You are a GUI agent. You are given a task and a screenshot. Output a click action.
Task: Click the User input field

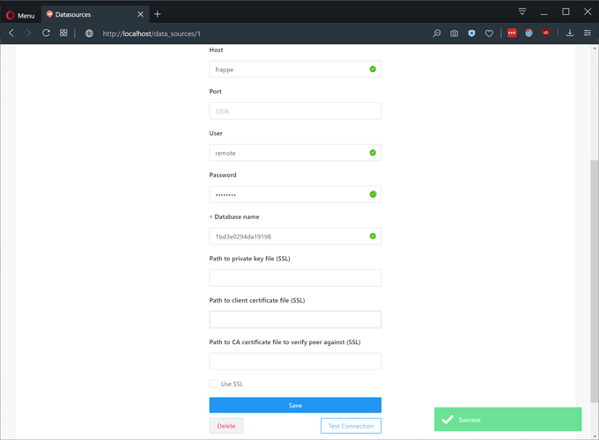click(x=295, y=152)
